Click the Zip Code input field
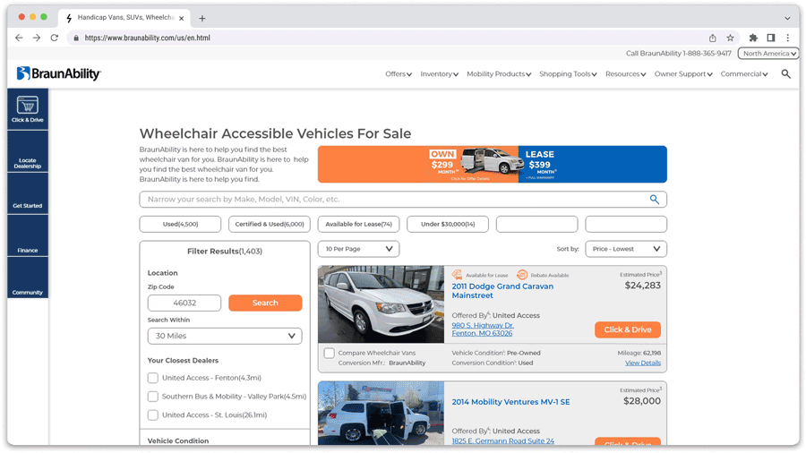This screenshot has width=806, height=453. click(x=184, y=303)
